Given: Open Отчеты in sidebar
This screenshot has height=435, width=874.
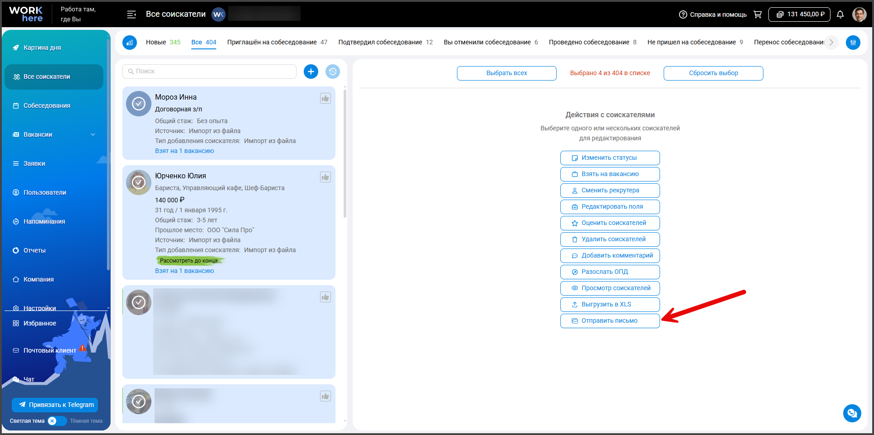Looking at the screenshot, I should pyautogui.click(x=54, y=250).
